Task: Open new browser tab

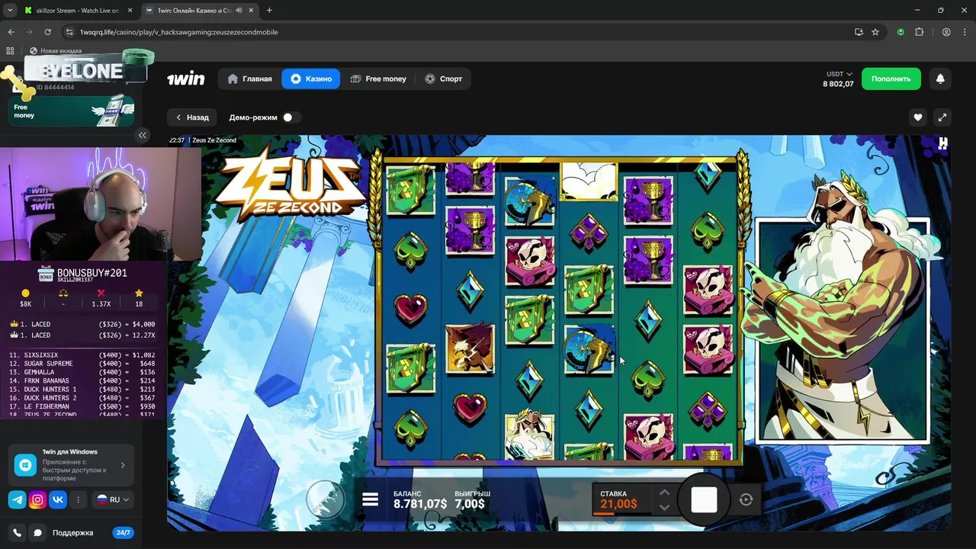Action: click(x=269, y=11)
